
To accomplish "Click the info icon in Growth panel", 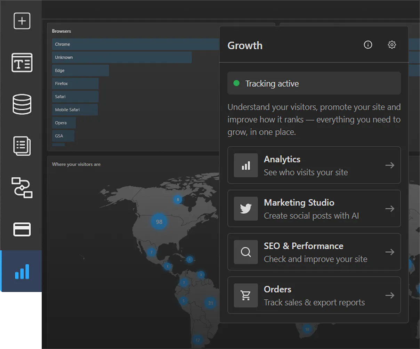I will coord(368,44).
